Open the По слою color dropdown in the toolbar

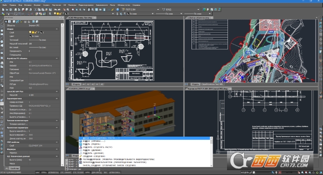click(153, 14)
